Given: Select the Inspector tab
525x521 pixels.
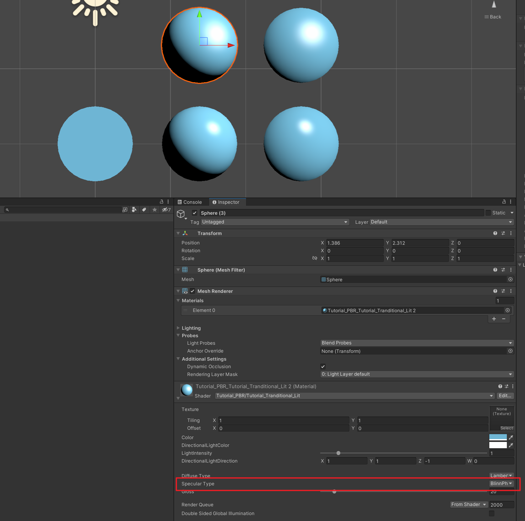Looking at the screenshot, I should (x=227, y=202).
